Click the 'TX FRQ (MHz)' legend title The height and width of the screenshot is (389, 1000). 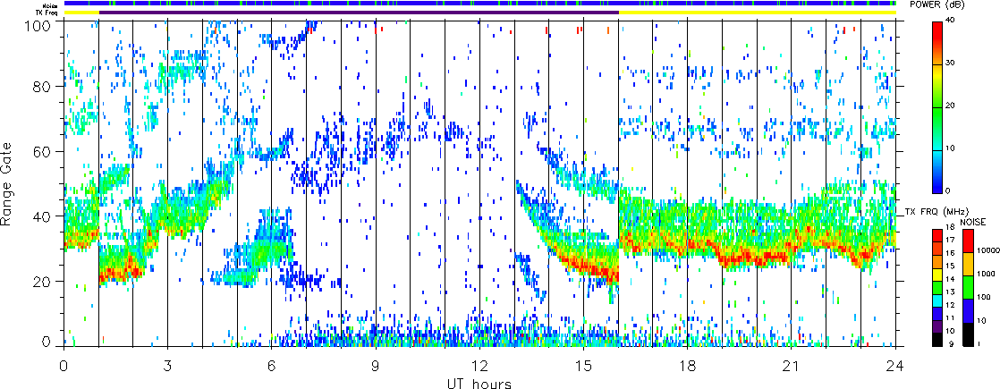(x=936, y=212)
